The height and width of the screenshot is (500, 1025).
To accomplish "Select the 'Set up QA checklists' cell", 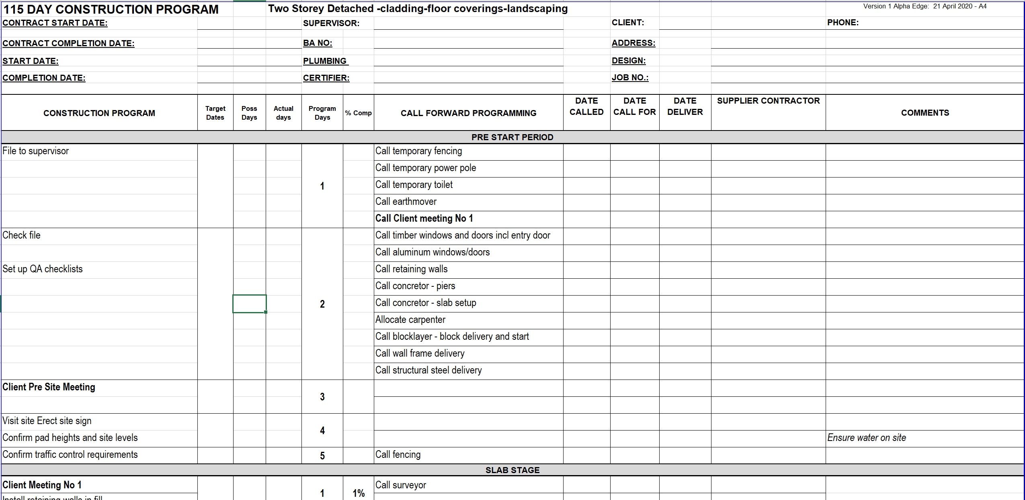I will 43,269.
